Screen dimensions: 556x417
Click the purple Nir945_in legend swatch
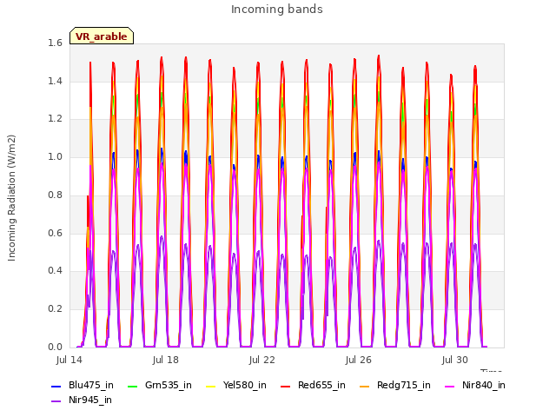pyautogui.click(x=56, y=401)
